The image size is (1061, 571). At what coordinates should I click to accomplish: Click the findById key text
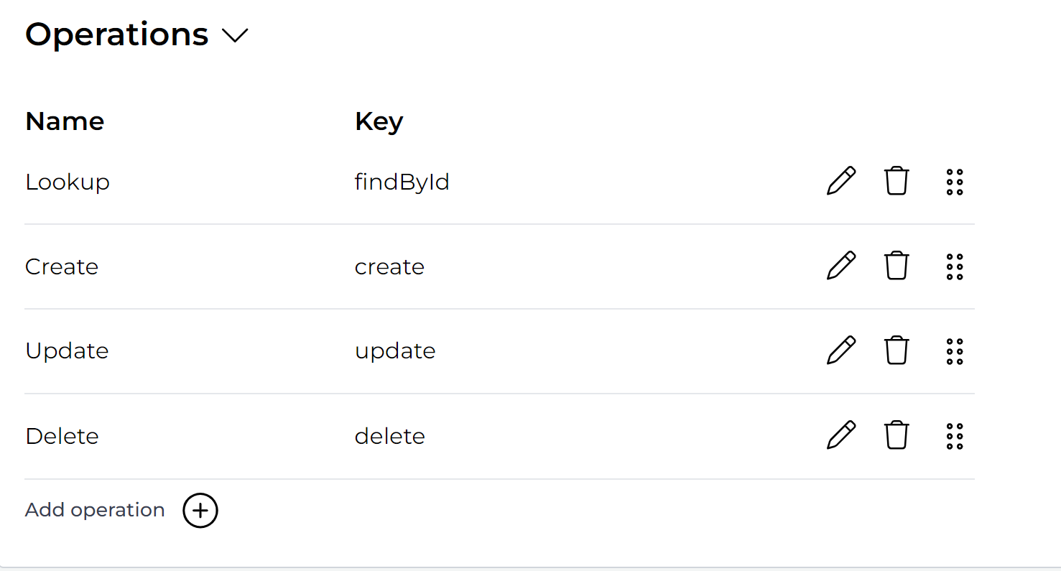coord(402,181)
